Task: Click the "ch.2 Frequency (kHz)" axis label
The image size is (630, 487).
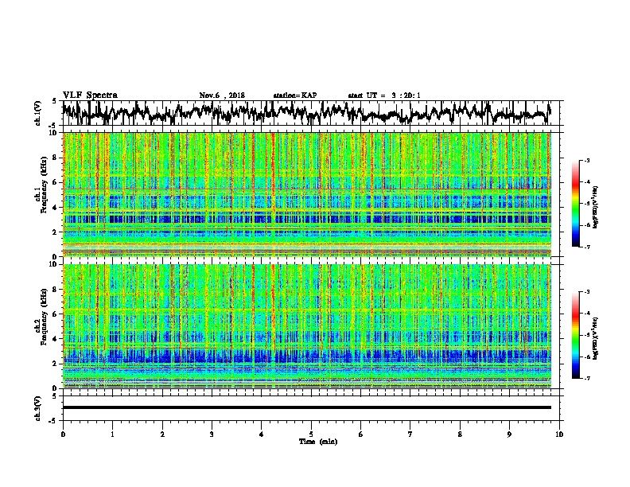Action: pyautogui.click(x=40, y=317)
